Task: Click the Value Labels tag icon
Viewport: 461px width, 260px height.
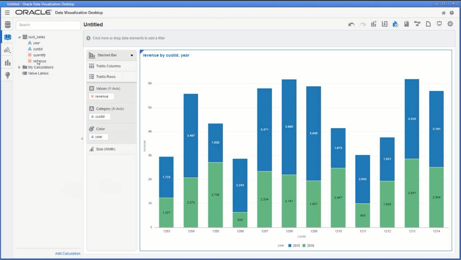Action: [25, 73]
